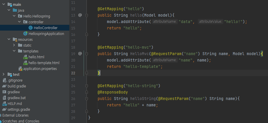
Task: Open hello.html template file
Action: coord(36,57)
